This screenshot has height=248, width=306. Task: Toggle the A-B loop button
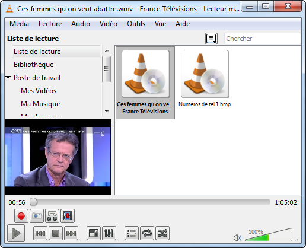52,216
